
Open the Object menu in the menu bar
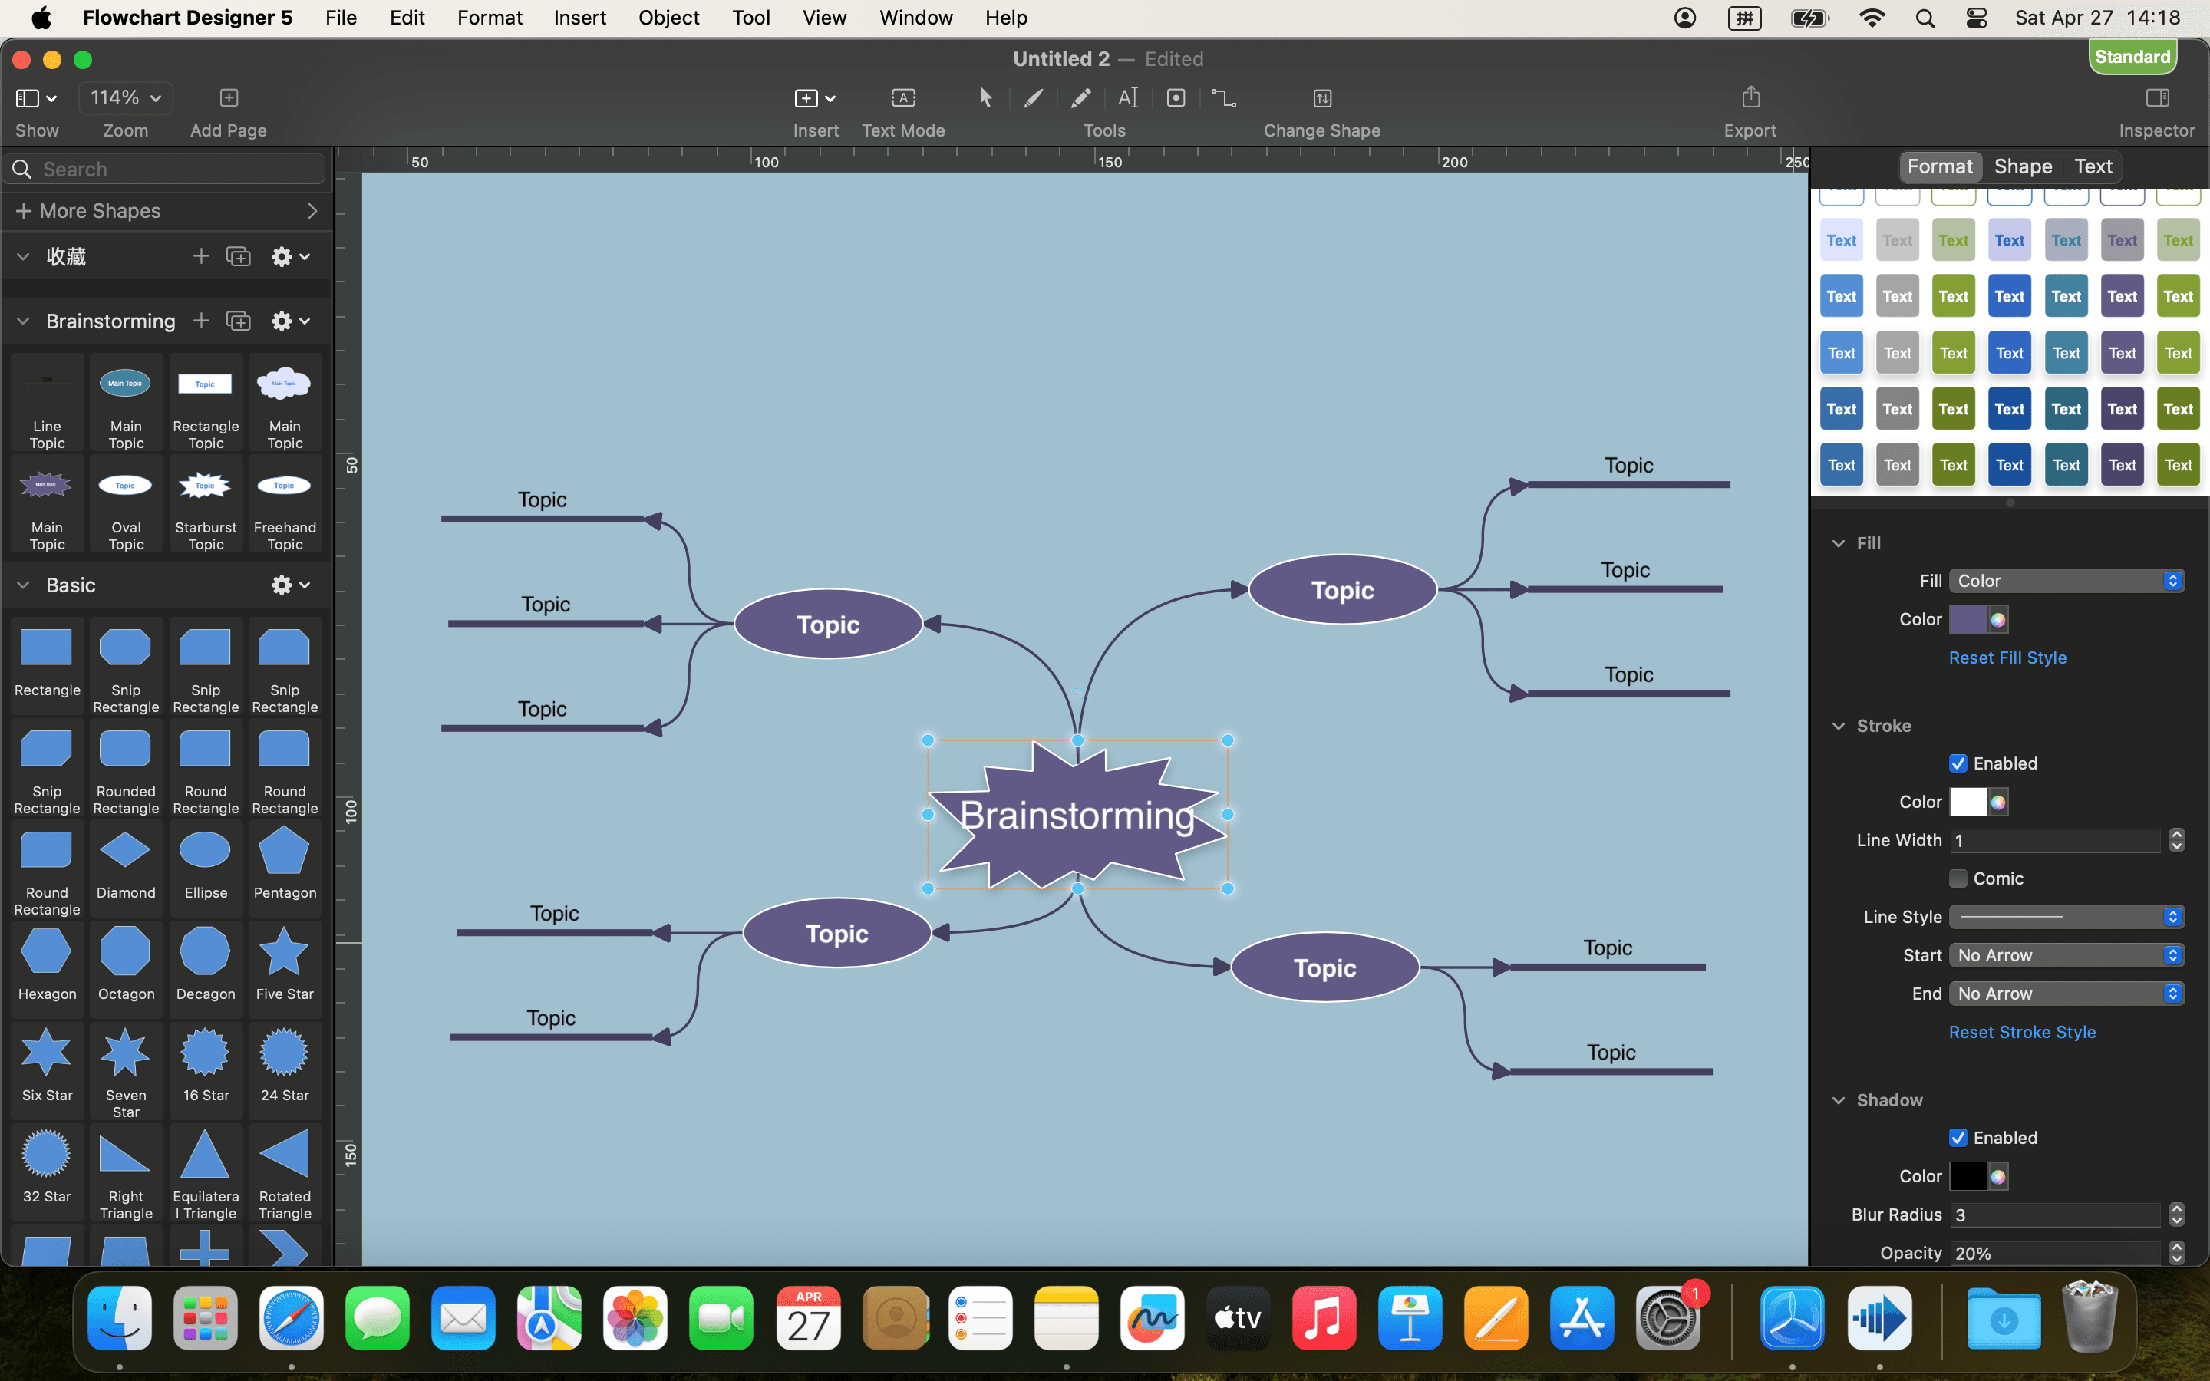click(668, 18)
